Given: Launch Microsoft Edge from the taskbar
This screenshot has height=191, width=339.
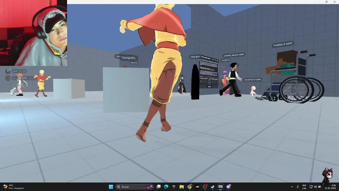Looking at the screenshot, I should (166, 187).
